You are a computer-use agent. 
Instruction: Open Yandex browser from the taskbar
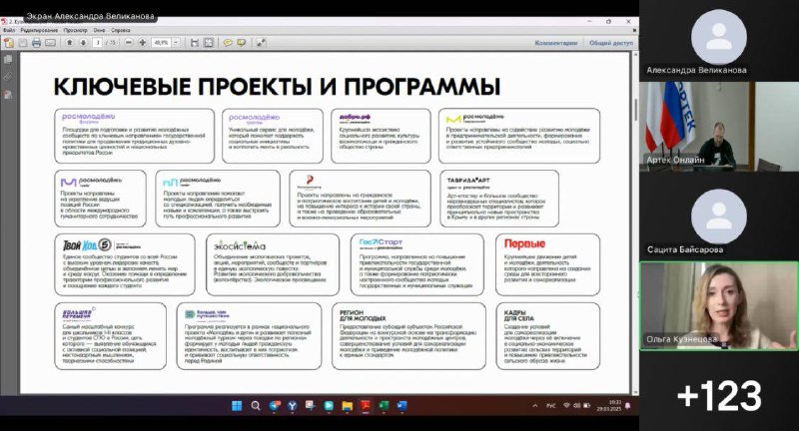tap(293, 405)
